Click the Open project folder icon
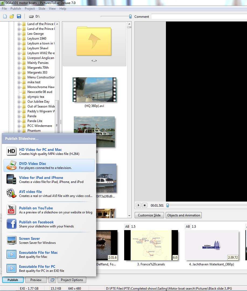 pyautogui.click(x=12, y=16)
